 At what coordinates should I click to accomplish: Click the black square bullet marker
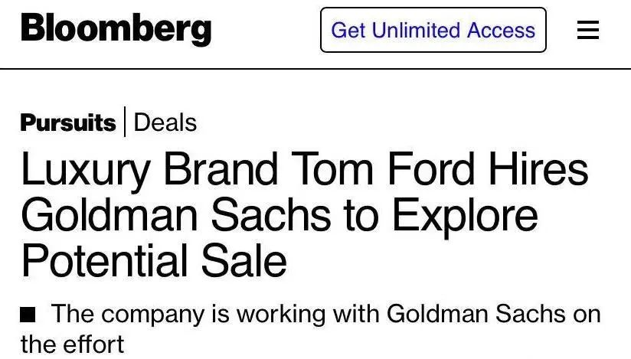tap(28, 314)
